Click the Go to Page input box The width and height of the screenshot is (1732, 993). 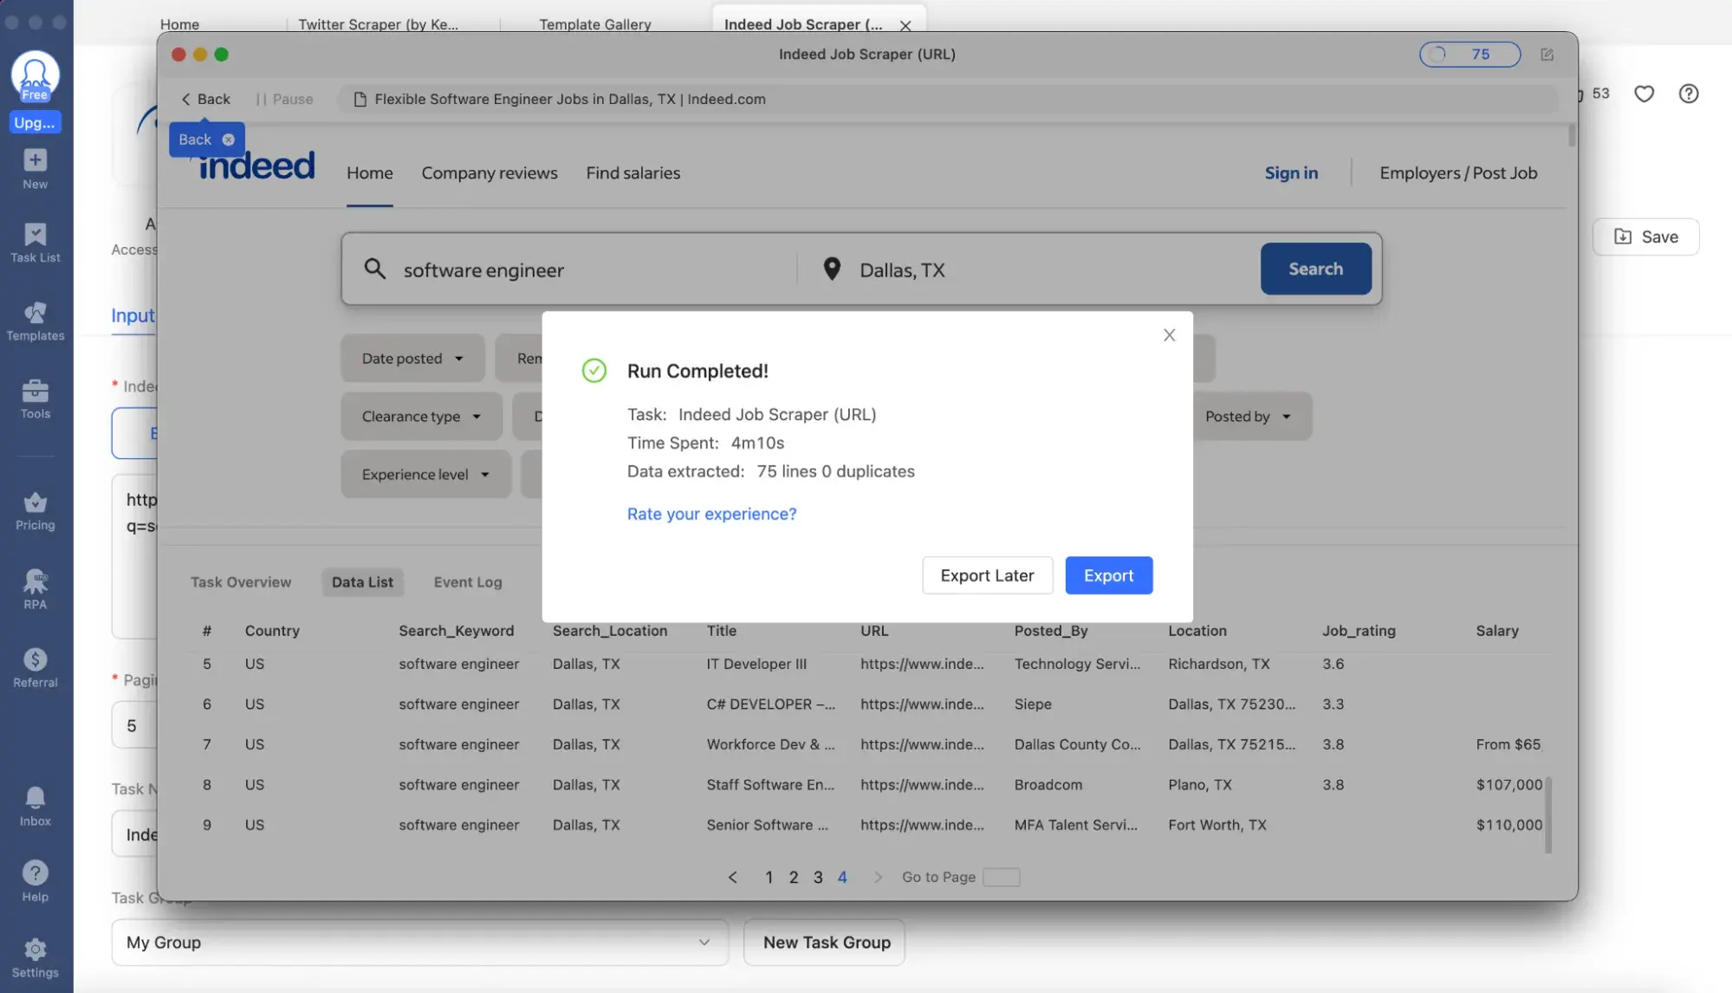click(x=1001, y=877)
